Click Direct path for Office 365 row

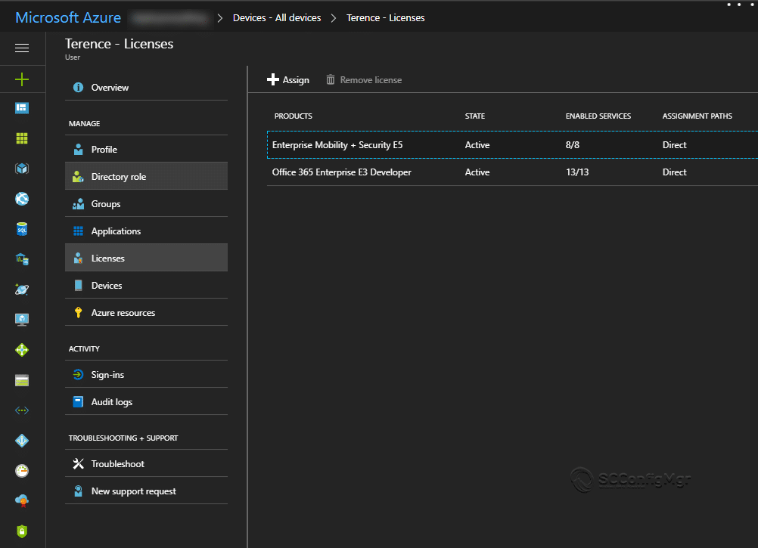point(674,172)
